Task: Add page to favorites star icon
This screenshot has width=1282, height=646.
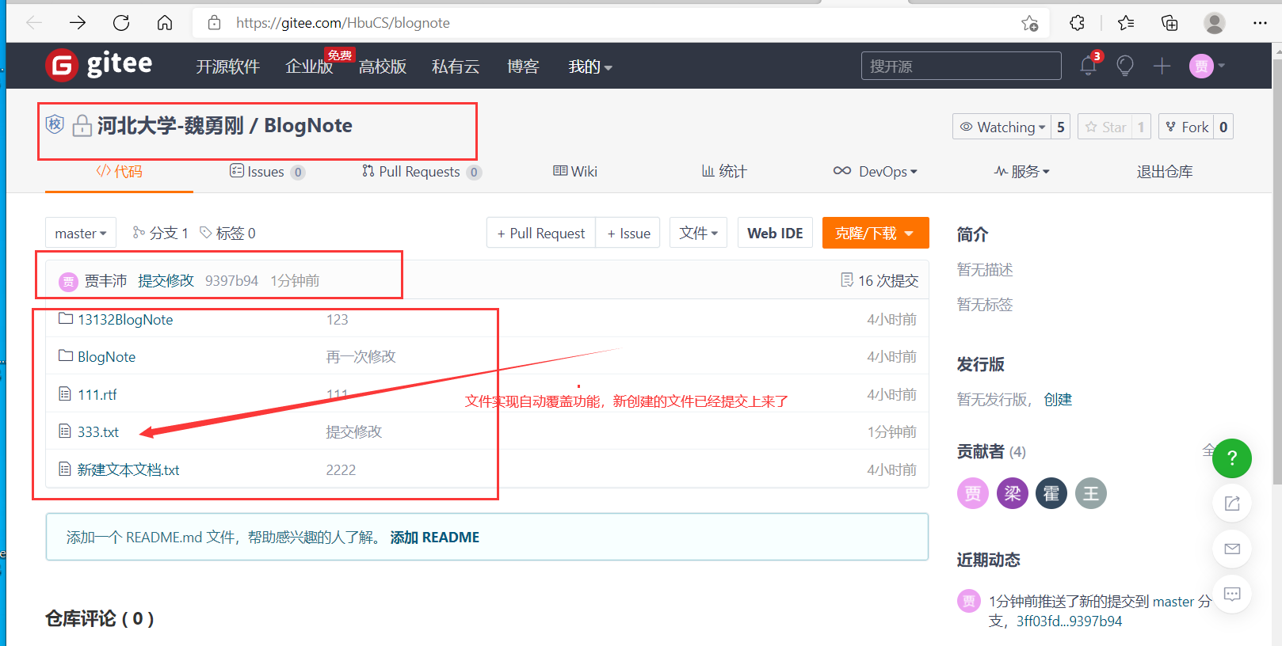Action: (x=1029, y=23)
